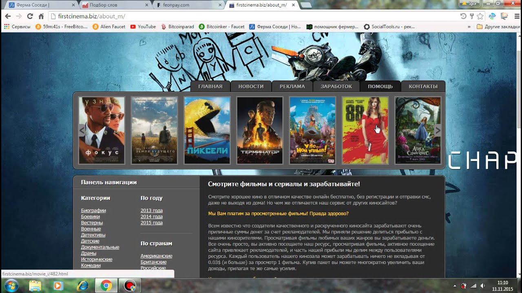522x293 pixels.
Task: Open the Алиса в Стране чудес poster
Action: [418, 130]
